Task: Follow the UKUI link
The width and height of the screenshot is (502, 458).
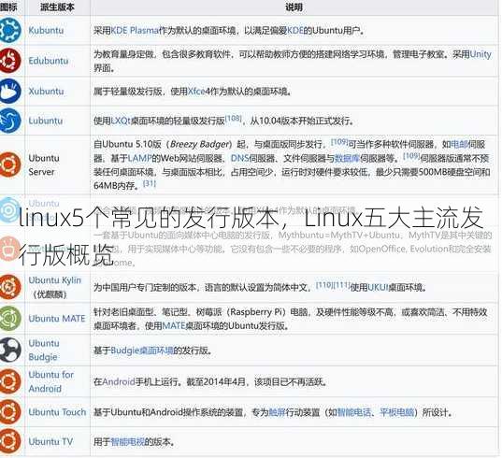Action: (x=378, y=287)
